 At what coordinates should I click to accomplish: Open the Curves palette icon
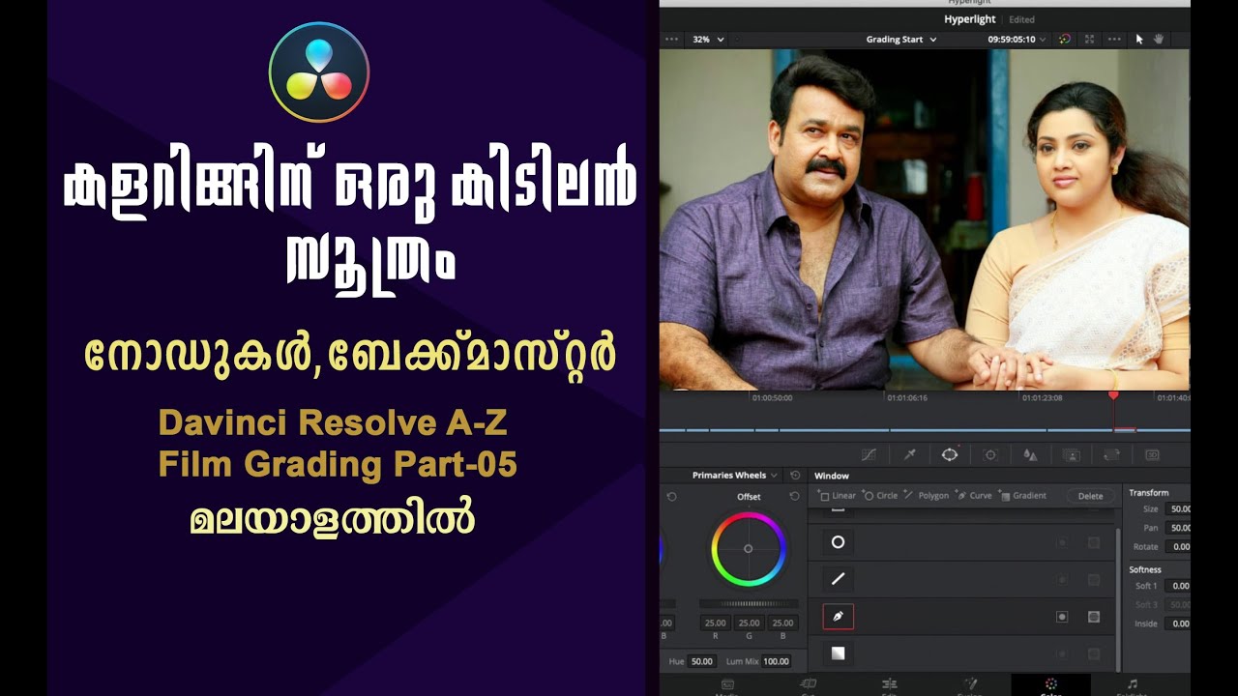click(x=869, y=454)
